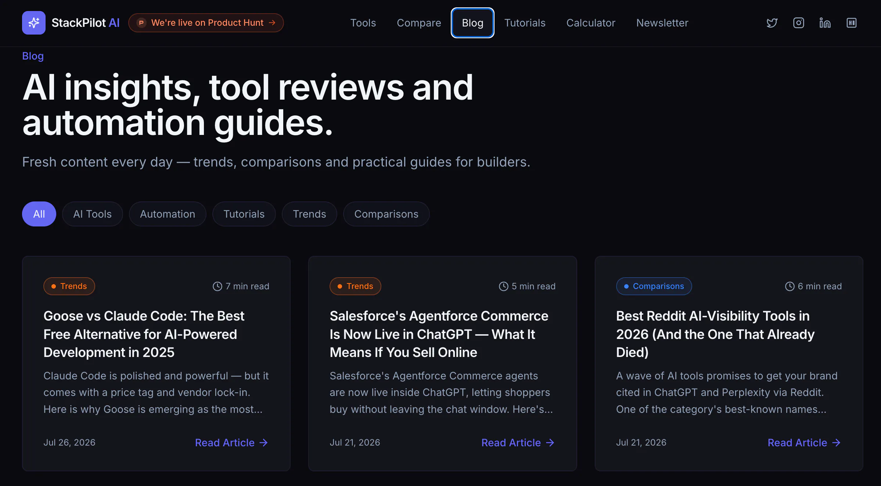The width and height of the screenshot is (881, 486).
Task: Open the LinkedIn icon in header
Action: (825, 23)
